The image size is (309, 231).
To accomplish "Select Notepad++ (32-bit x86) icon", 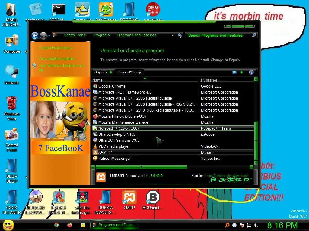I will [x=95, y=128].
